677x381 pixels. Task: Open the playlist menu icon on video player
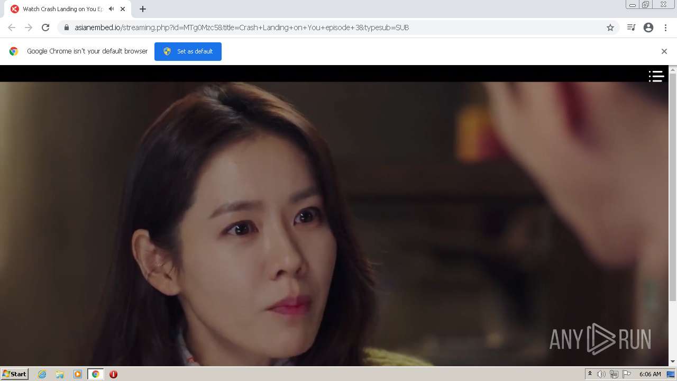coord(656,77)
